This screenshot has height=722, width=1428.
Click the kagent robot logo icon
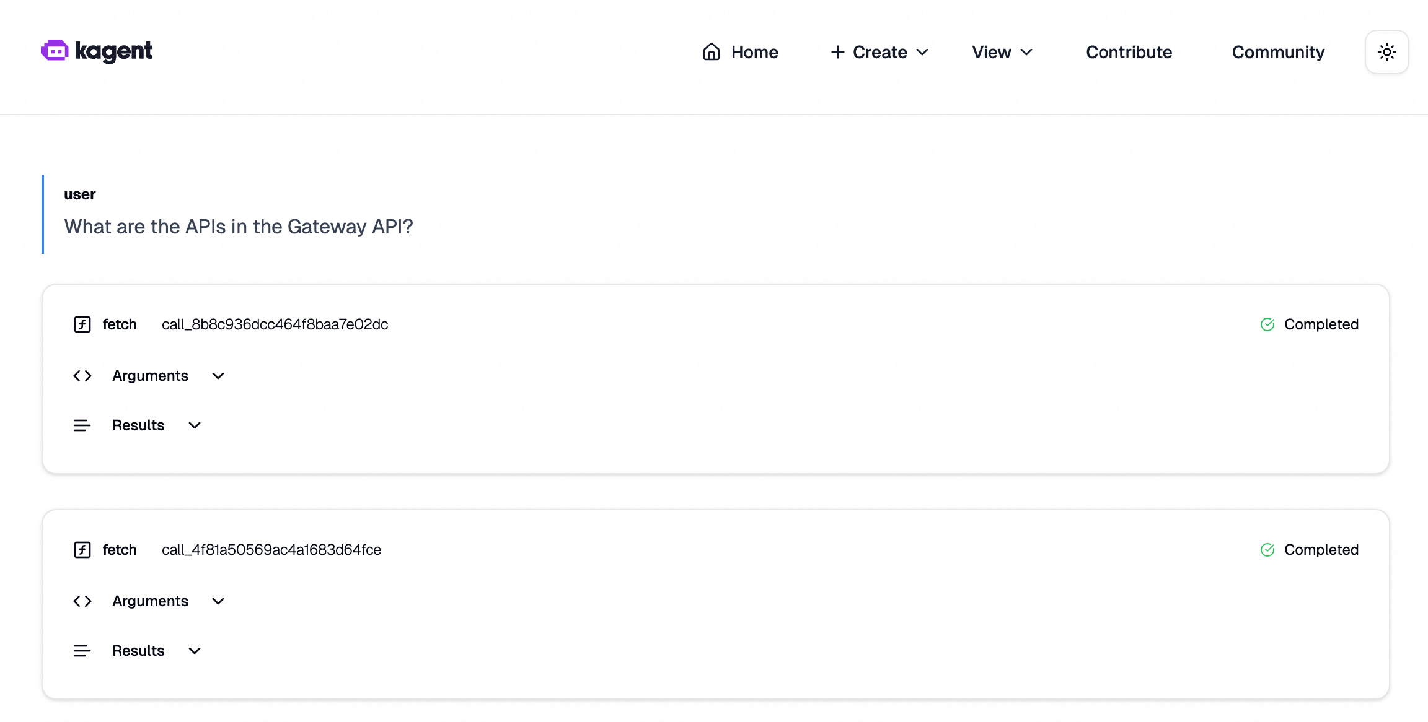55,51
